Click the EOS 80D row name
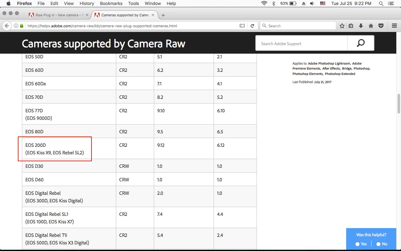This screenshot has width=401, height=251. 34,131
